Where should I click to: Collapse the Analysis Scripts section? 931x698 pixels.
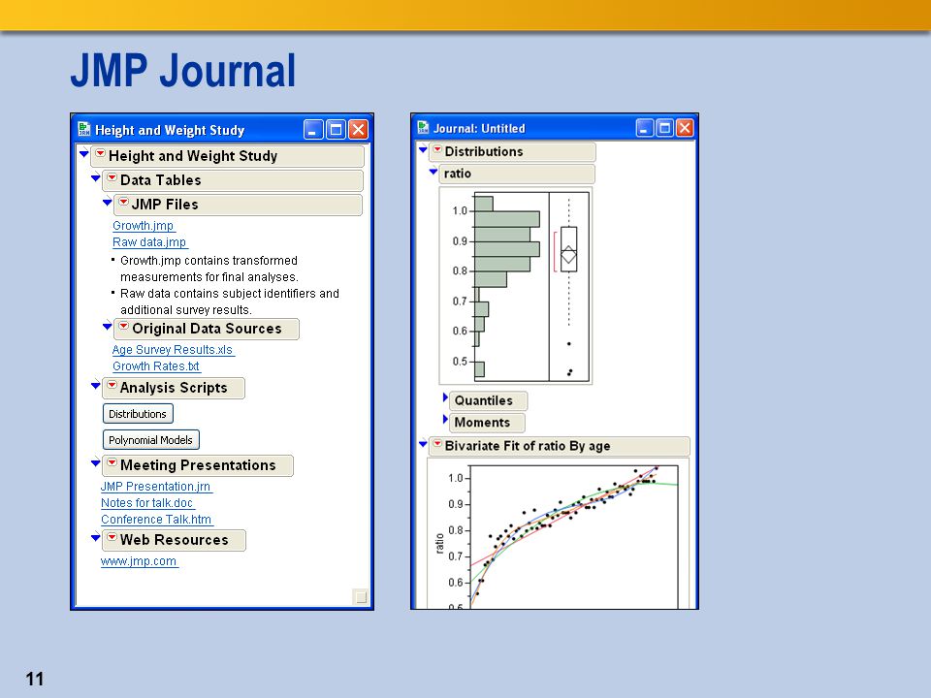[96, 386]
